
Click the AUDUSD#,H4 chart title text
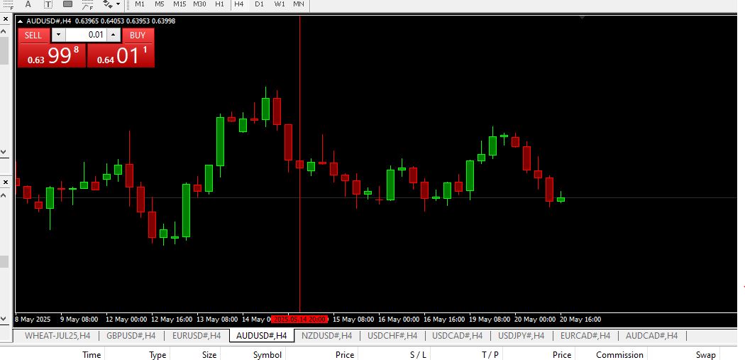pos(48,21)
